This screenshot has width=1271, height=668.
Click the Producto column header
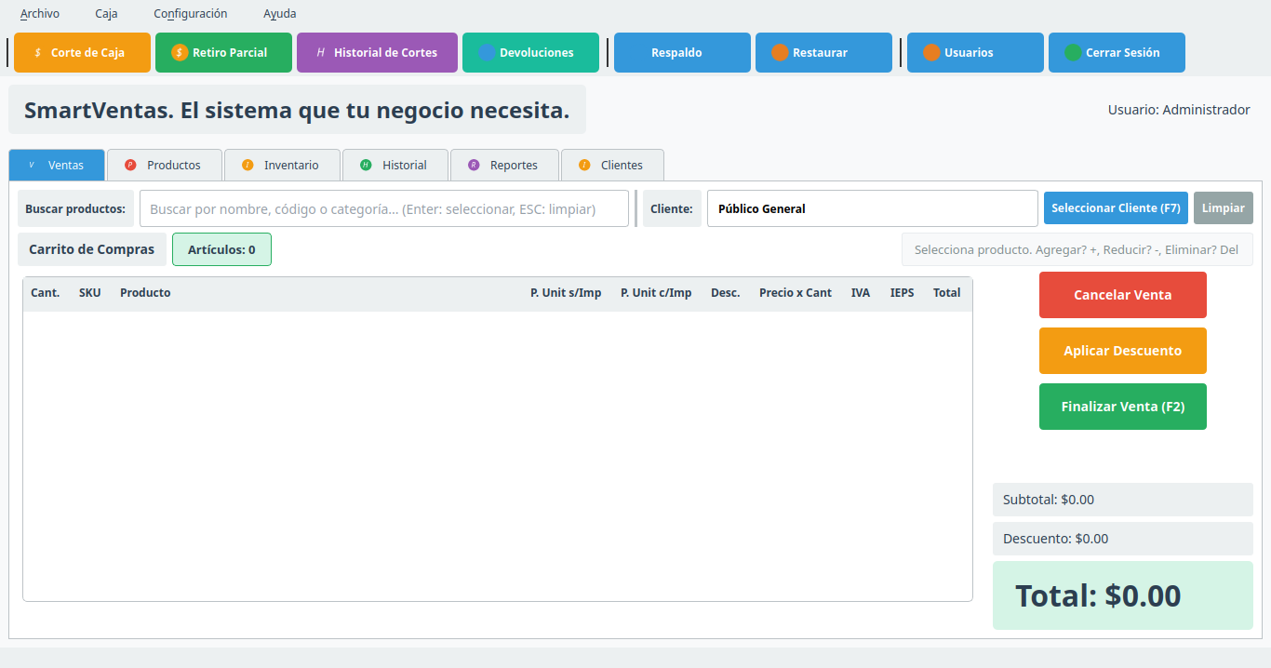point(145,293)
